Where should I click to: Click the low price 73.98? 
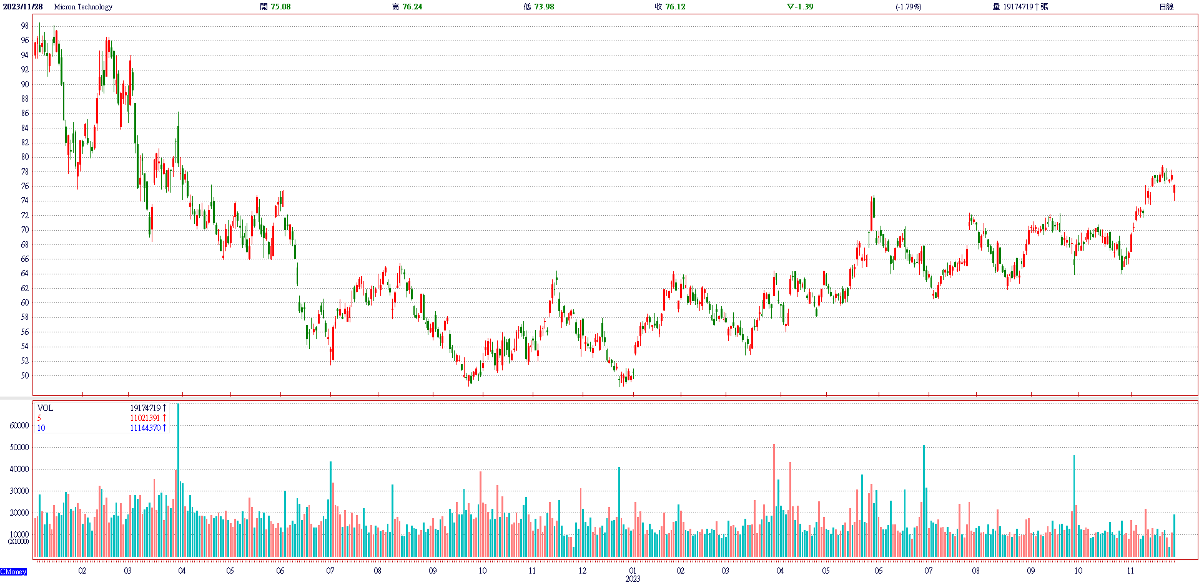tap(544, 7)
